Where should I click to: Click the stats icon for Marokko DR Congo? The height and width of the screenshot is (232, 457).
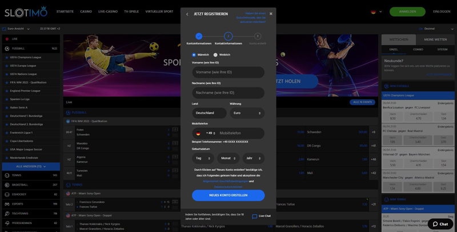tap(175, 143)
